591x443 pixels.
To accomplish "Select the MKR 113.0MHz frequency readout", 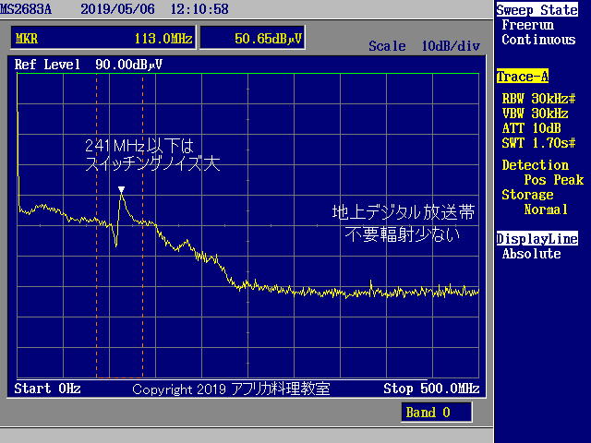I will click(103, 38).
